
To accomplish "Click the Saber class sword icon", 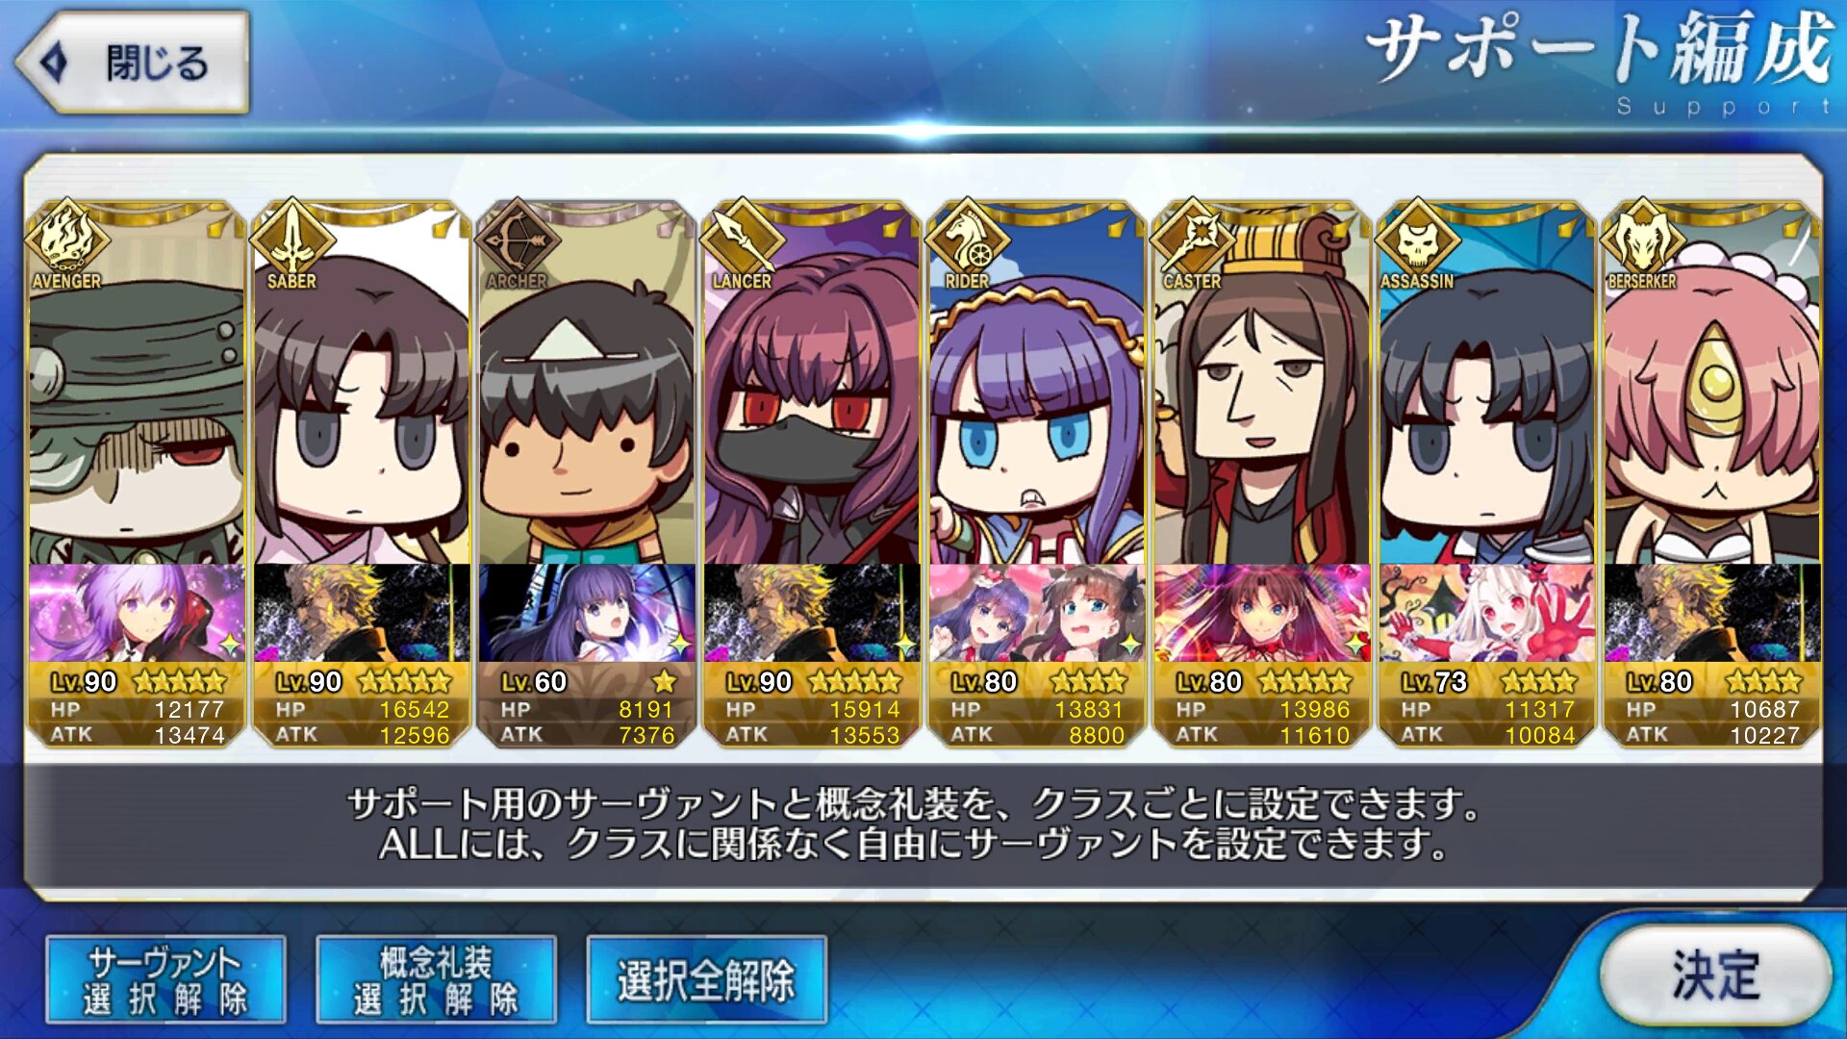I will (291, 238).
